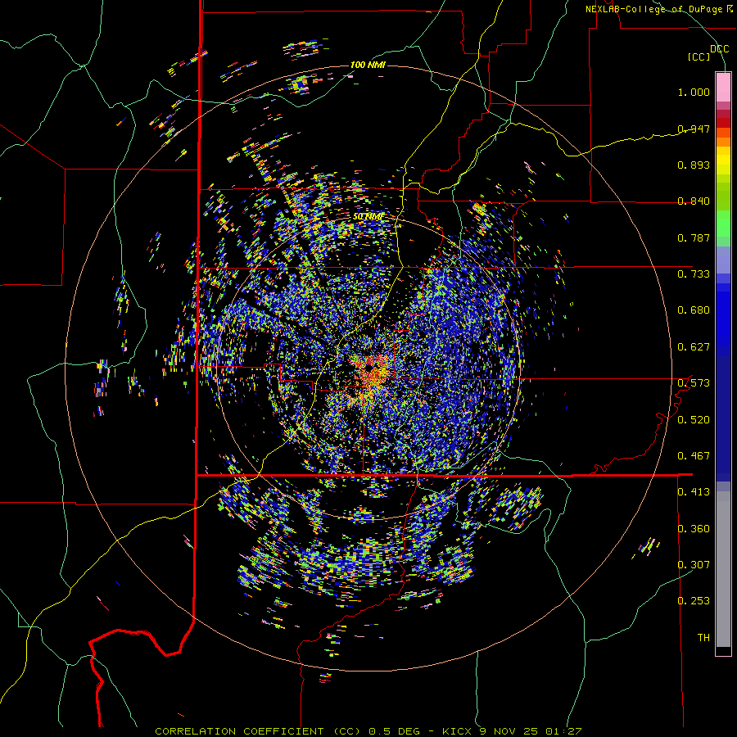
Task: Select the 0.893 legend value
Action: pyautogui.click(x=694, y=165)
